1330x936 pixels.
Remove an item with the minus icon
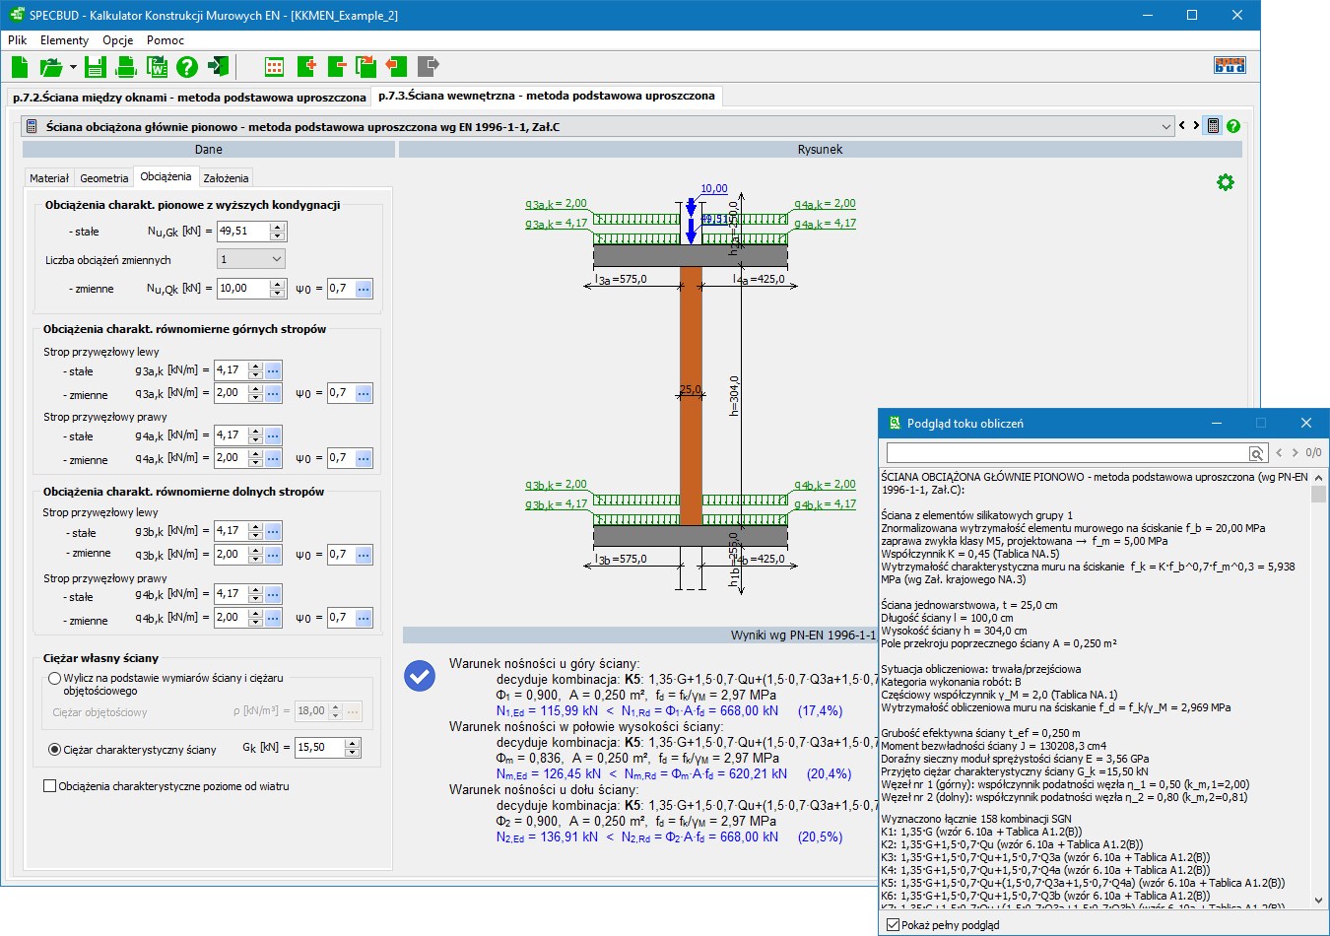tap(337, 67)
